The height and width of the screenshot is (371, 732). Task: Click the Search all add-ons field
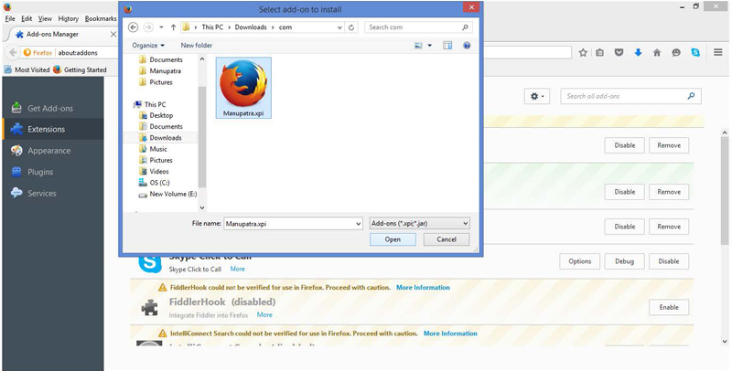coord(630,97)
